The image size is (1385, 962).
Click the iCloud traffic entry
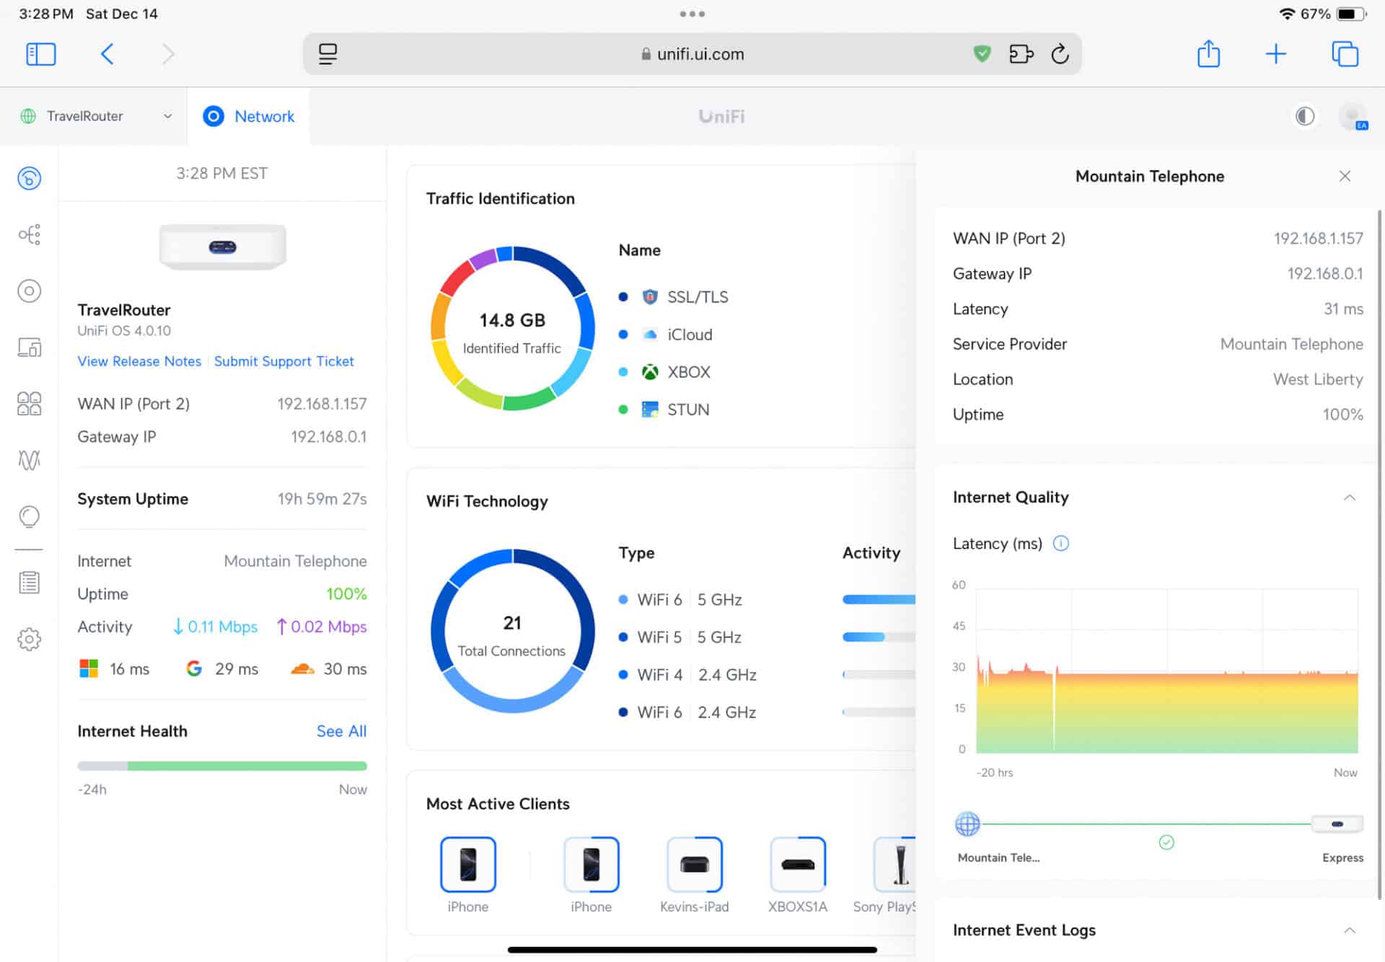coord(666,335)
